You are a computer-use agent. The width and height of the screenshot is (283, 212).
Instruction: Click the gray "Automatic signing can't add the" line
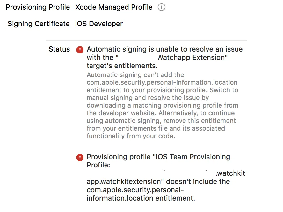tap(135, 75)
